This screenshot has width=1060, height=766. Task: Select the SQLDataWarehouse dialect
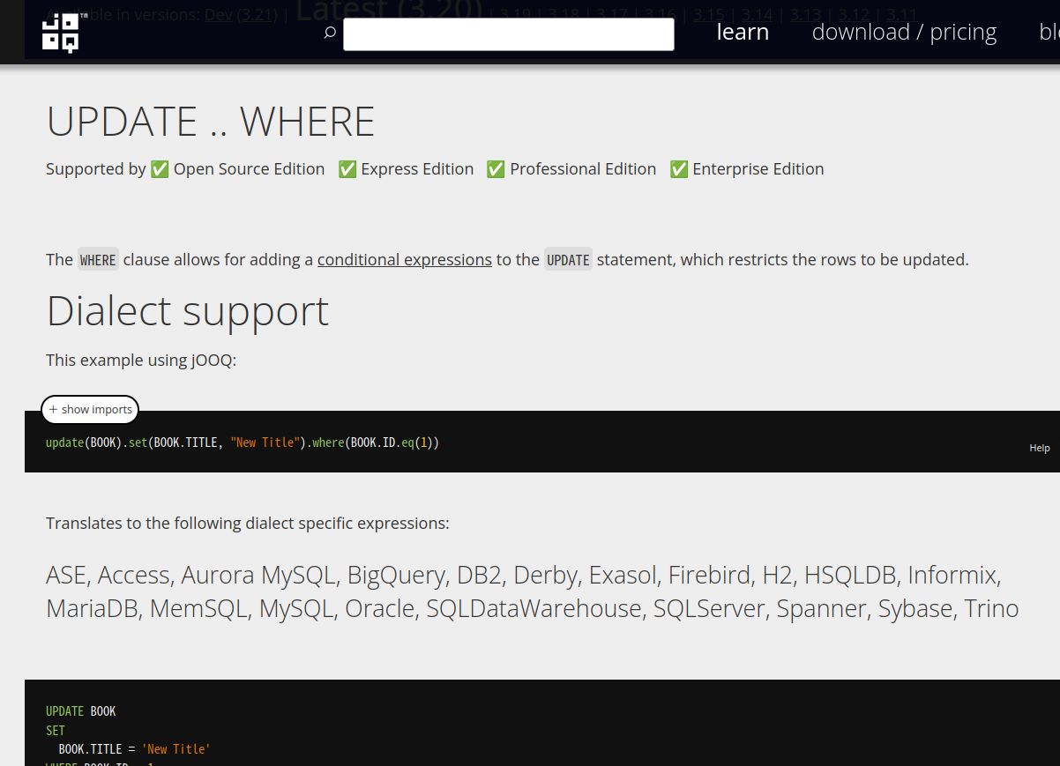point(534,608)
